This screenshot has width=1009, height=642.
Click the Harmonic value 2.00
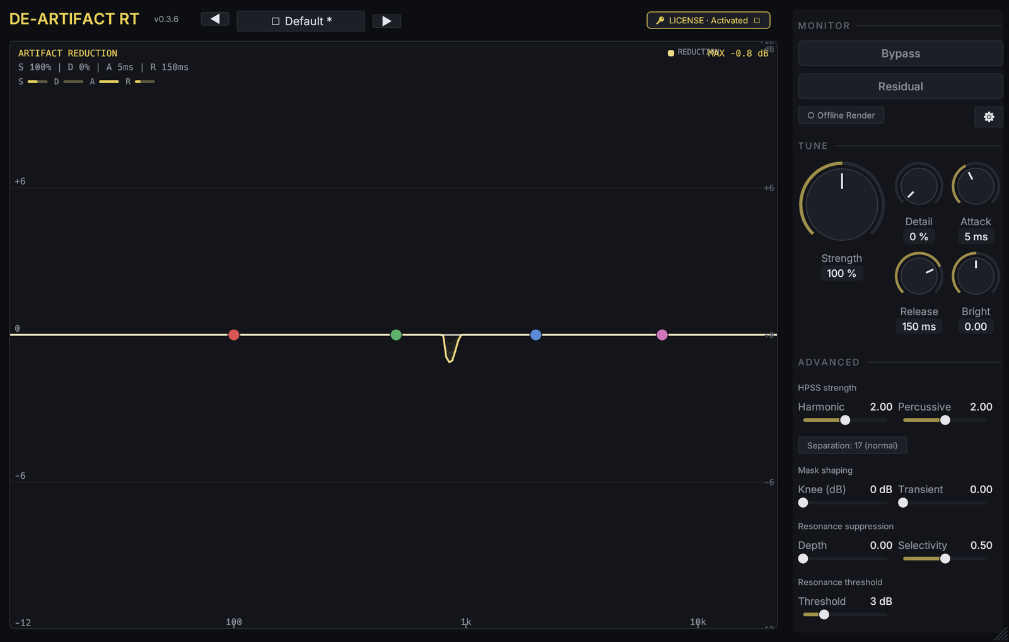point(881,407)
